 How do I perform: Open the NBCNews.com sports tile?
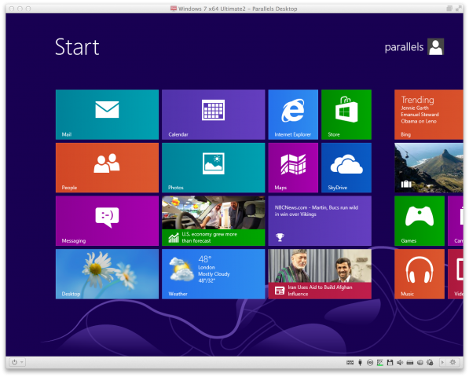click(x=320, y=221)
